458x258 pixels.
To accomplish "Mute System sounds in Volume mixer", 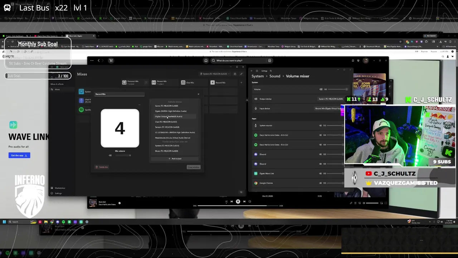I will tap(320, 126).
